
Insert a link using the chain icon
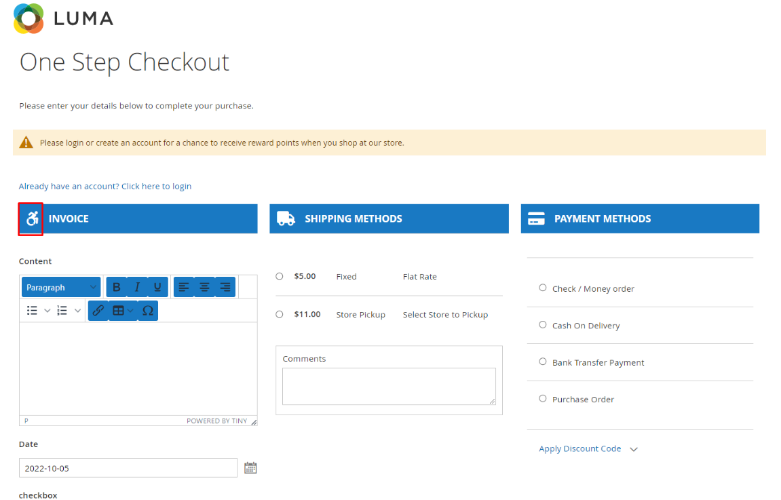point(98,311)
